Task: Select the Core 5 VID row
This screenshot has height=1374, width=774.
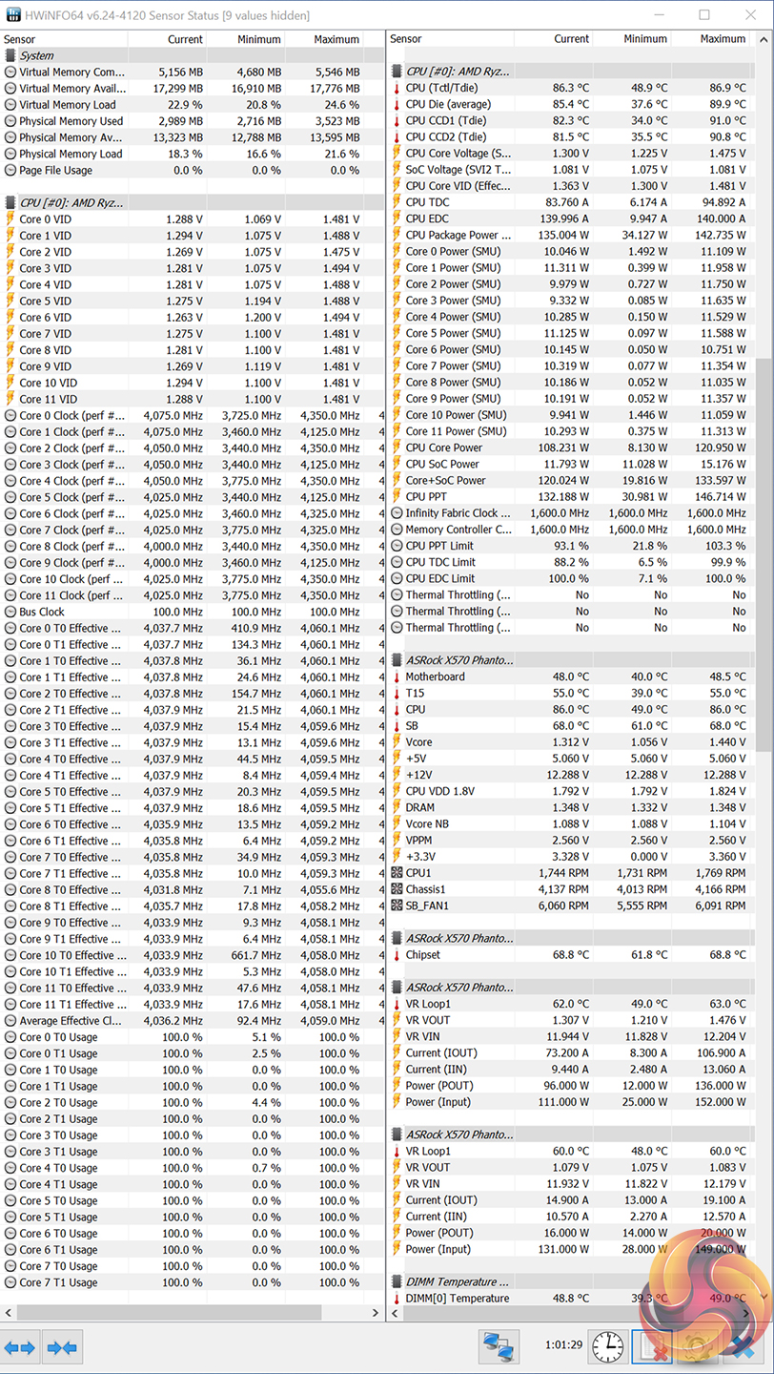Action: (x=193, y=302)
